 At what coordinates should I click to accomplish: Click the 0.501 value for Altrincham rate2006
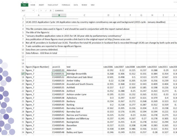[108, 77]
